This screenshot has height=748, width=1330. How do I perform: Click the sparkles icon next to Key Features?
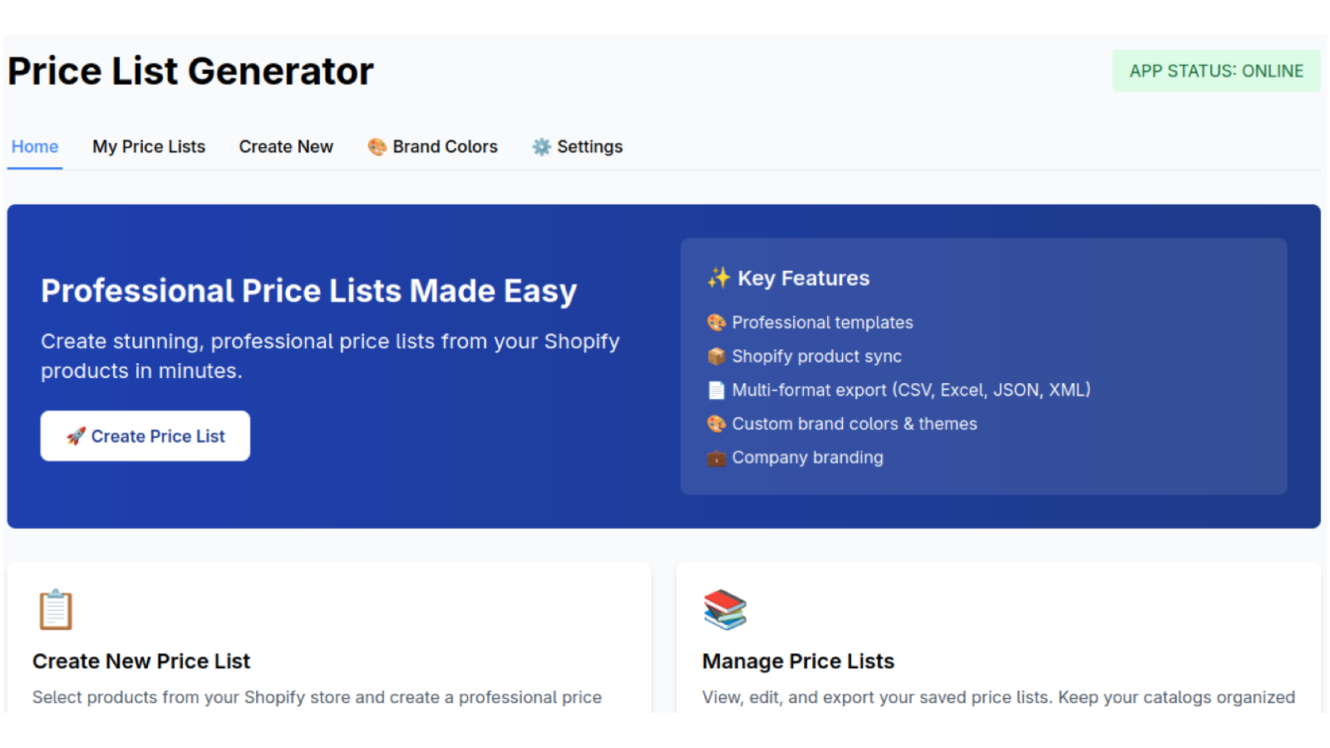718,278
